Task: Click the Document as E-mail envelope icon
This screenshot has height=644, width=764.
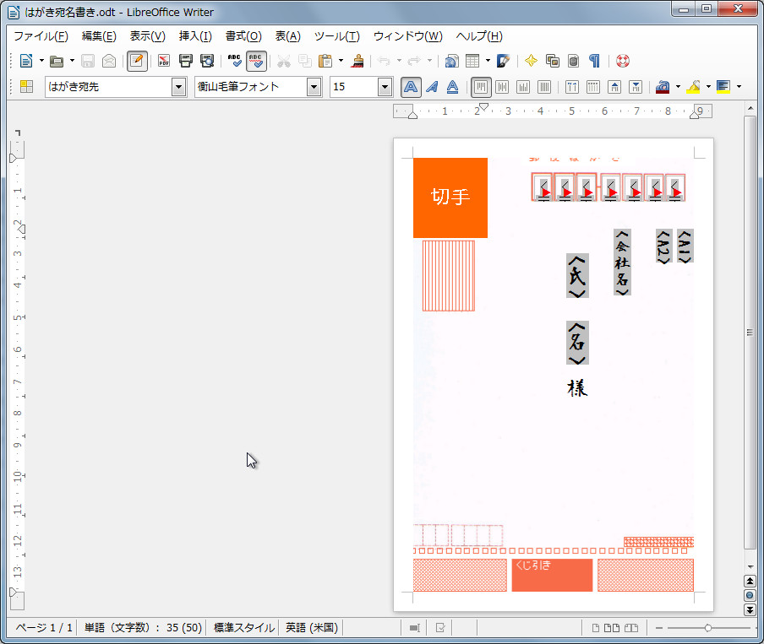Action: pyautogui.click(x=109, y=61)
